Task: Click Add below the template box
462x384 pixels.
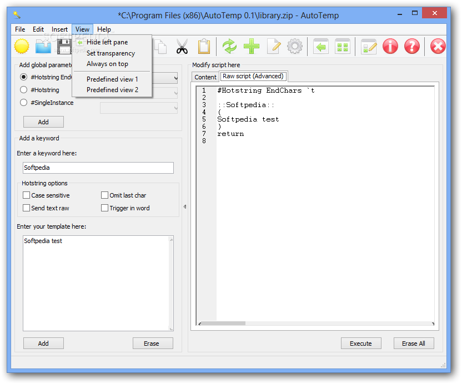Action: 43,343
